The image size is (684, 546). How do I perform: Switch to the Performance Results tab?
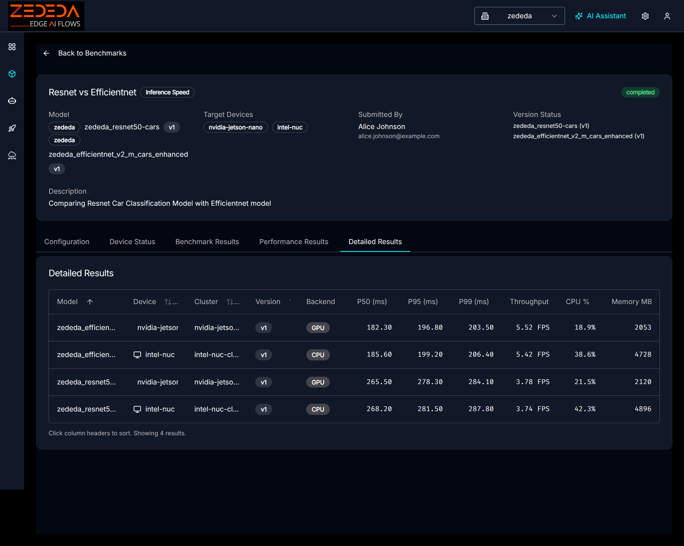tap(294, 242)
